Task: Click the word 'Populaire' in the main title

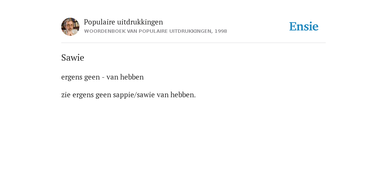Action: pos(99,22)
